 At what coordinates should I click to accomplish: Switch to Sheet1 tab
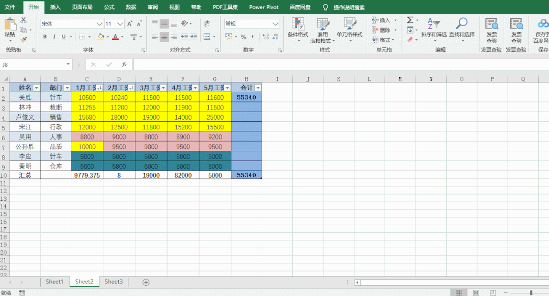point(54,282)
